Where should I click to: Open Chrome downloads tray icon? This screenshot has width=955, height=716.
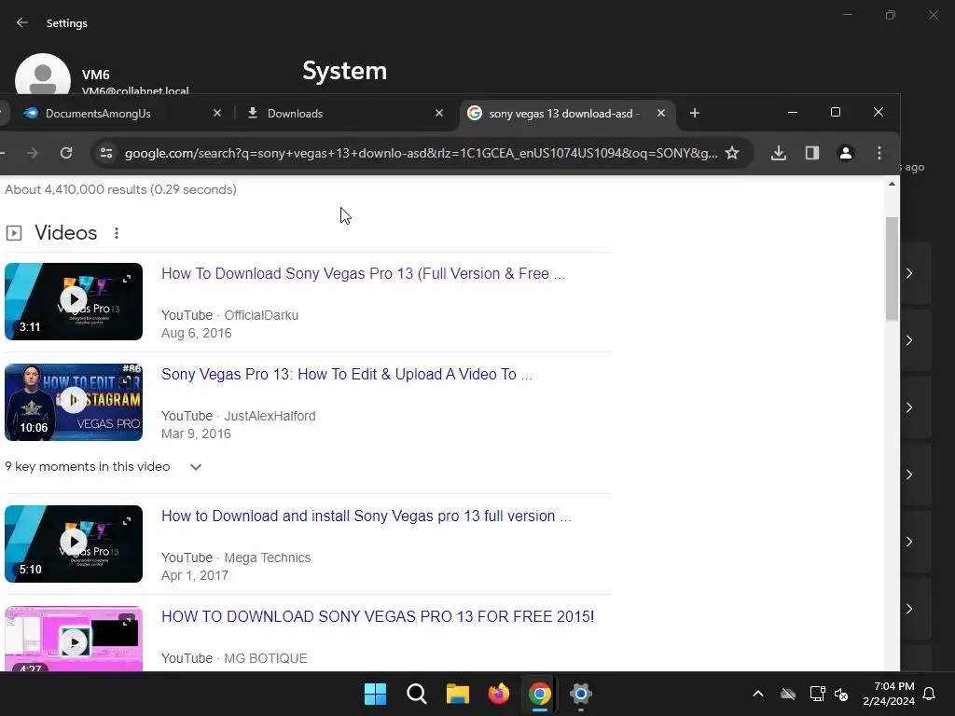click(779, 153)
